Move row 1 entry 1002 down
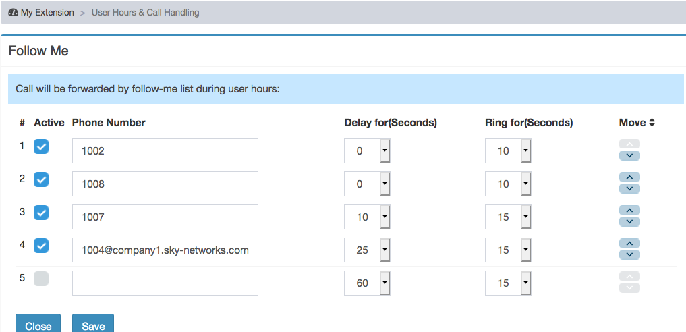The height and width of the screenshot is (332, 686). click(x=629, y=156)
